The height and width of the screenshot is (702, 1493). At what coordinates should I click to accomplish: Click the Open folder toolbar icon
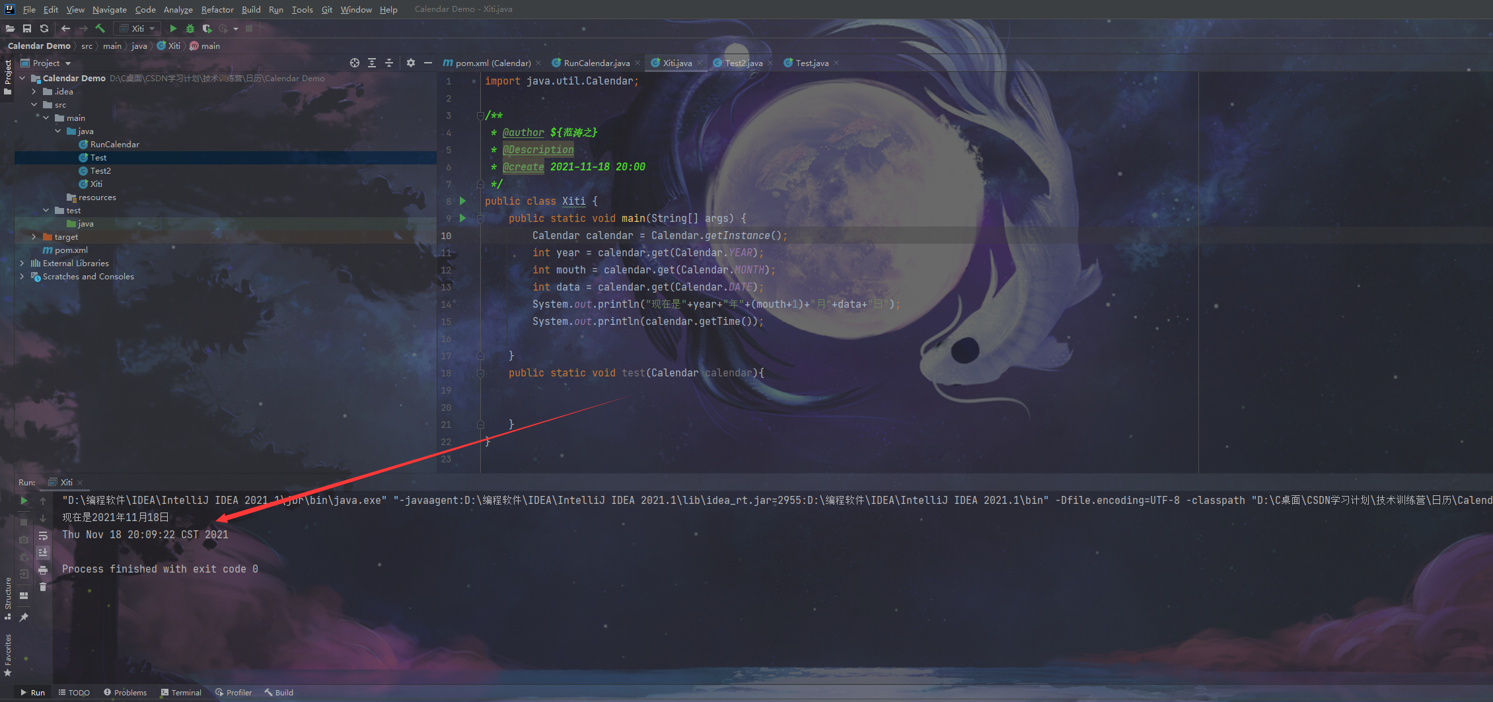(x=10, y=28)
